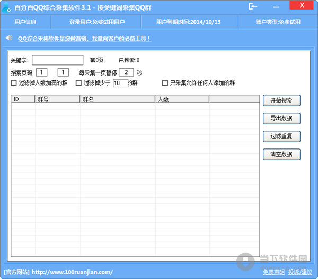Click 开始搜索 button
The image size is (318, 279).
[x=281, y=100]
